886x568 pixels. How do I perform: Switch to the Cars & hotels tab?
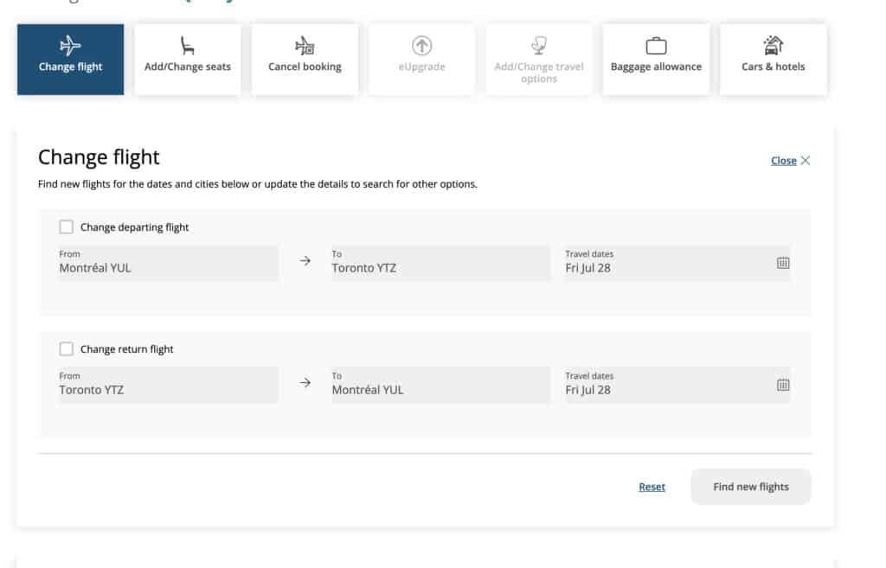773,59
